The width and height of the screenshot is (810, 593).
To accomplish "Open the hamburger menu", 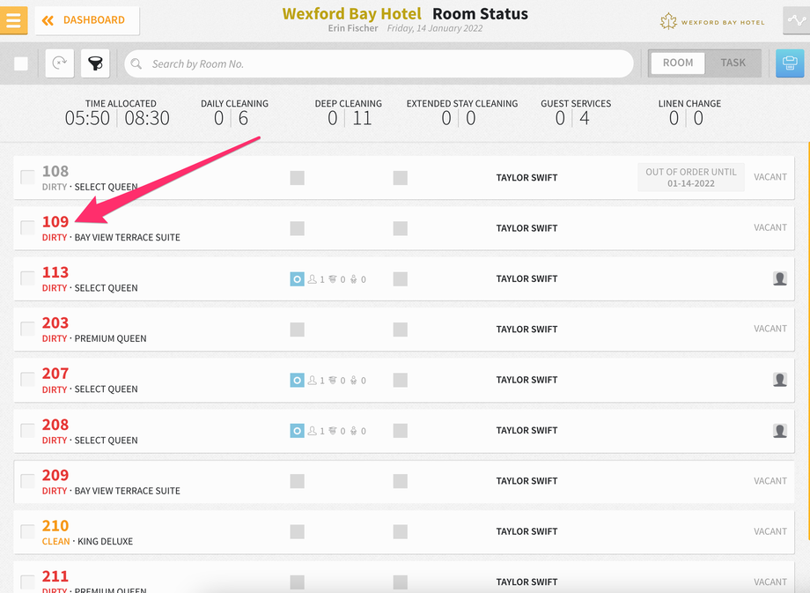I will coord(13,20).
